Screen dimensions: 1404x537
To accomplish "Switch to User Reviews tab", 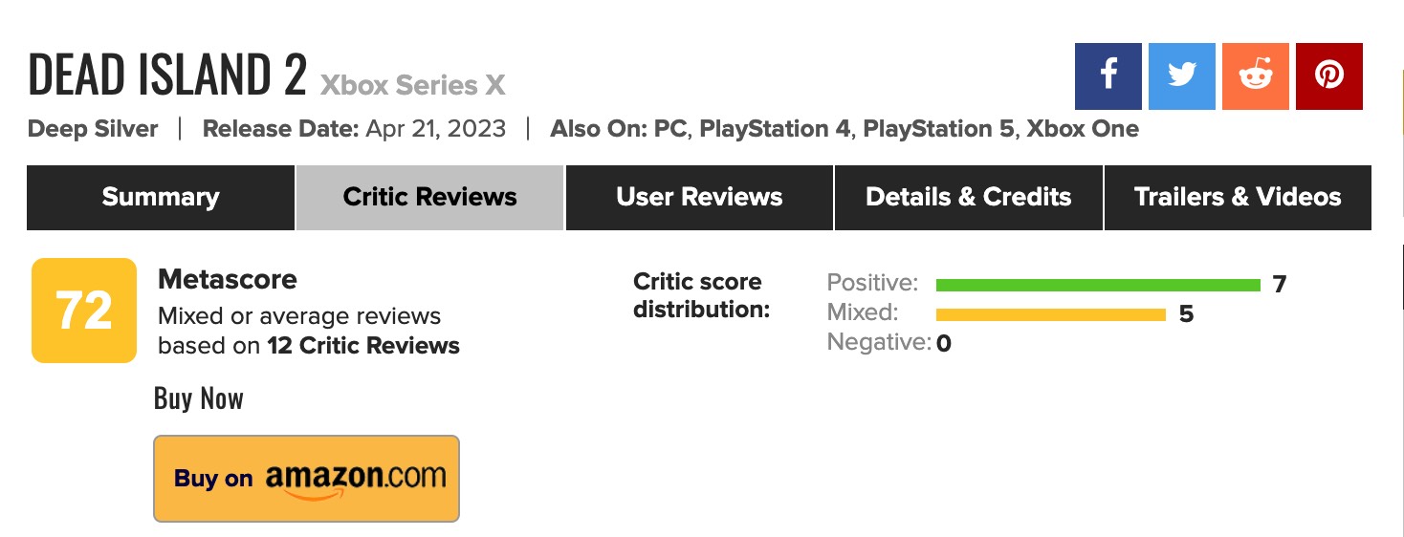I will [x=699, y=198].
